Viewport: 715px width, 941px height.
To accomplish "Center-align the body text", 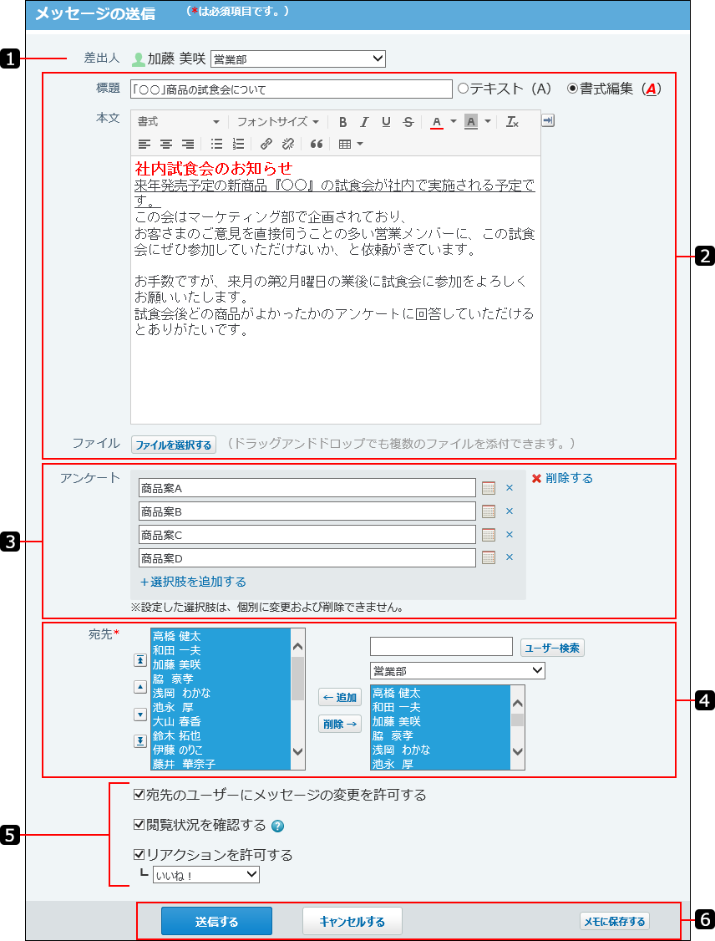I will [166, 144].
